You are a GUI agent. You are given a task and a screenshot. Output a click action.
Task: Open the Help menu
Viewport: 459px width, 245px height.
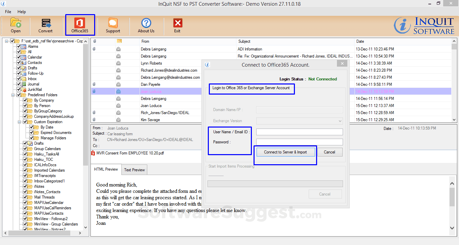point(22,12)
